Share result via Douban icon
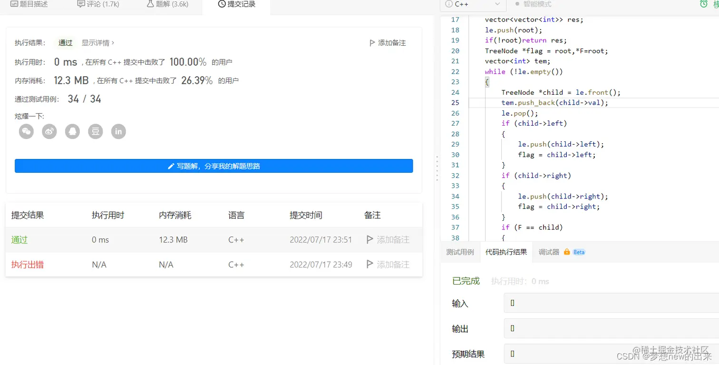The height and width of the screenshot is (365, 719). pyautogui.click(x=96, y=131)
